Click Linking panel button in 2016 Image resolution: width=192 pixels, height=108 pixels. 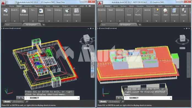coord(58,15)
